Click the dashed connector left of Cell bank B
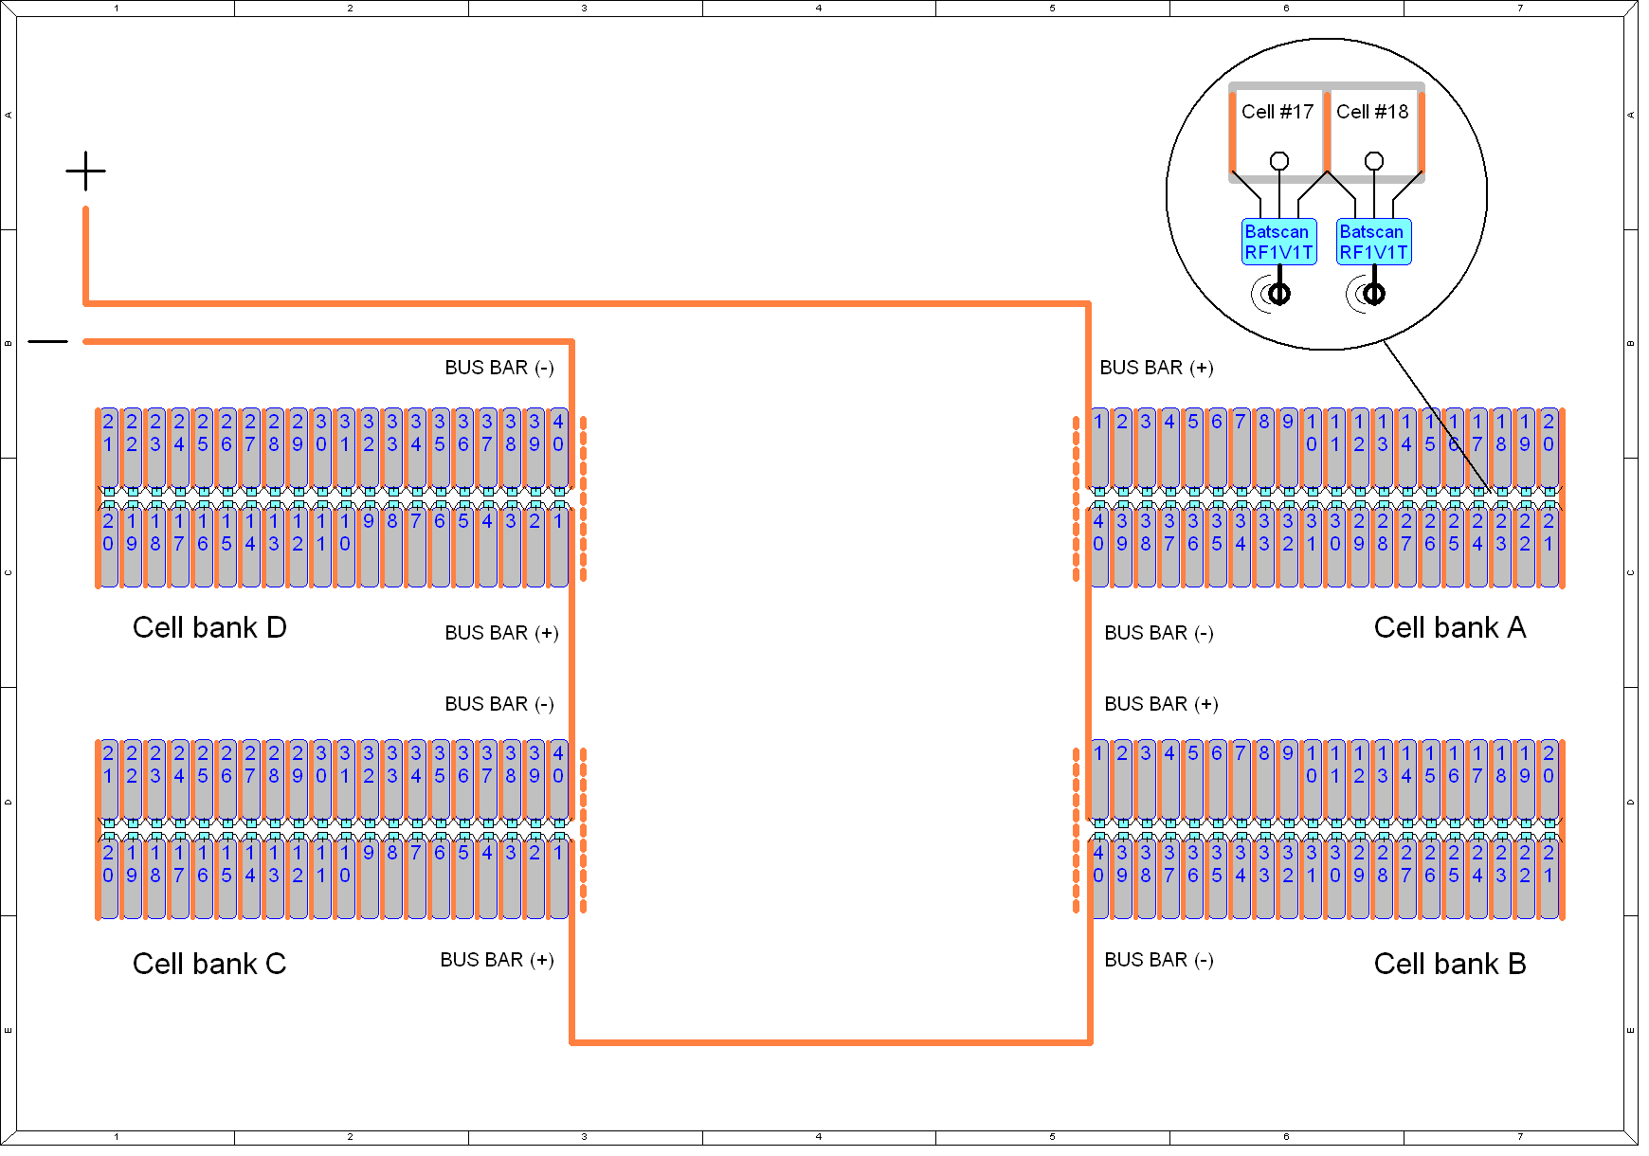This screenshot has width=1649, height=1156. pyautogui.click(x=1076, y=830)
